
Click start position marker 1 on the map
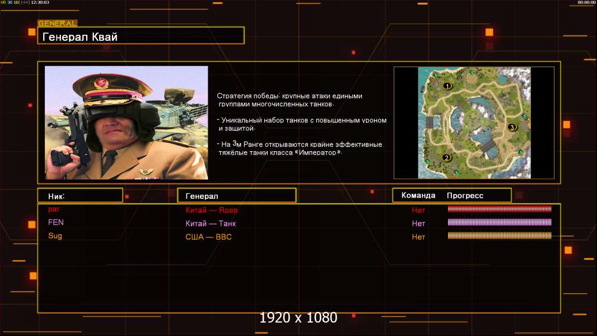pyautogui.click(x=447, y=86)
